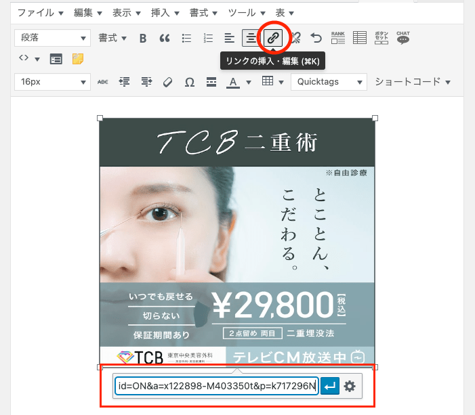This screenshot has width=475, height=415.
Task: Expand the table options arrow
Action: coord(281,82)
